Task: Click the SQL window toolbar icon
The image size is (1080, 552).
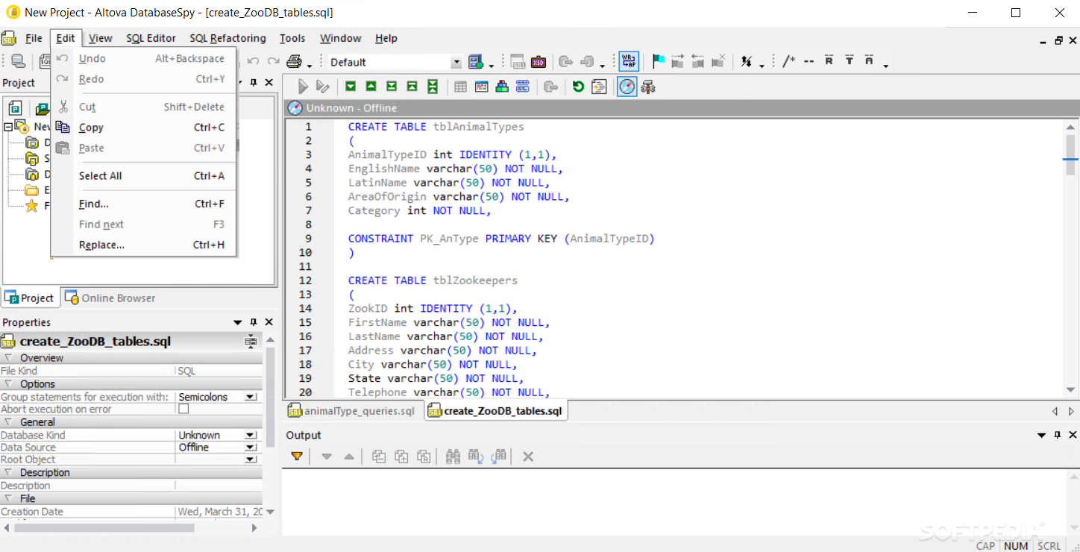Action: pos(518,62)
